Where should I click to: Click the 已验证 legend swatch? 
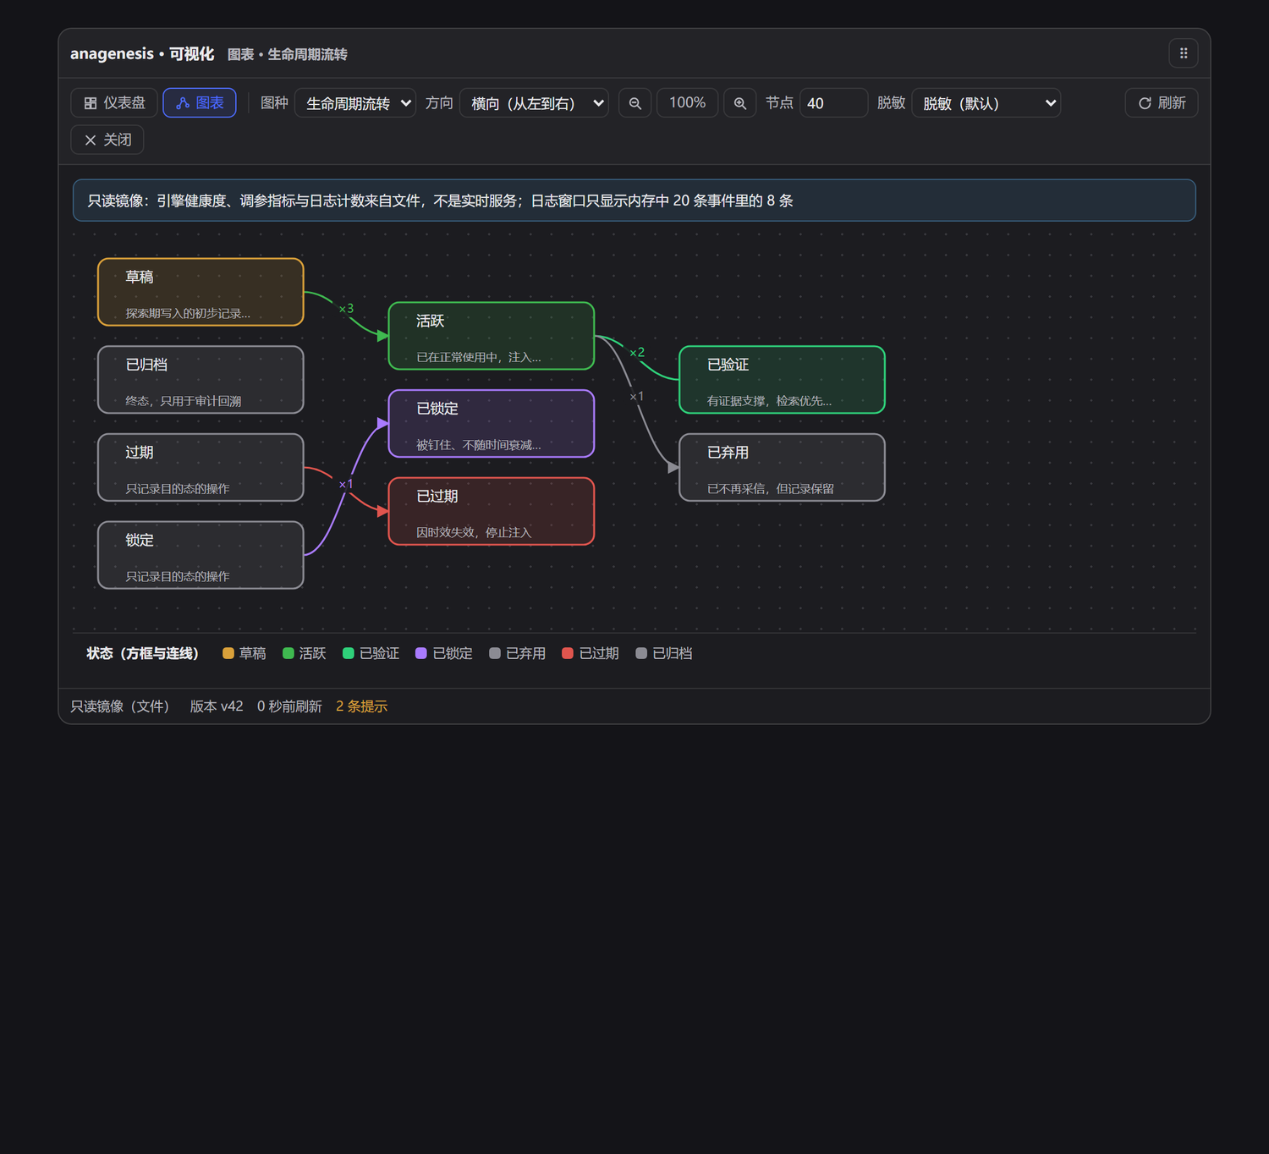tap(349, 653)
